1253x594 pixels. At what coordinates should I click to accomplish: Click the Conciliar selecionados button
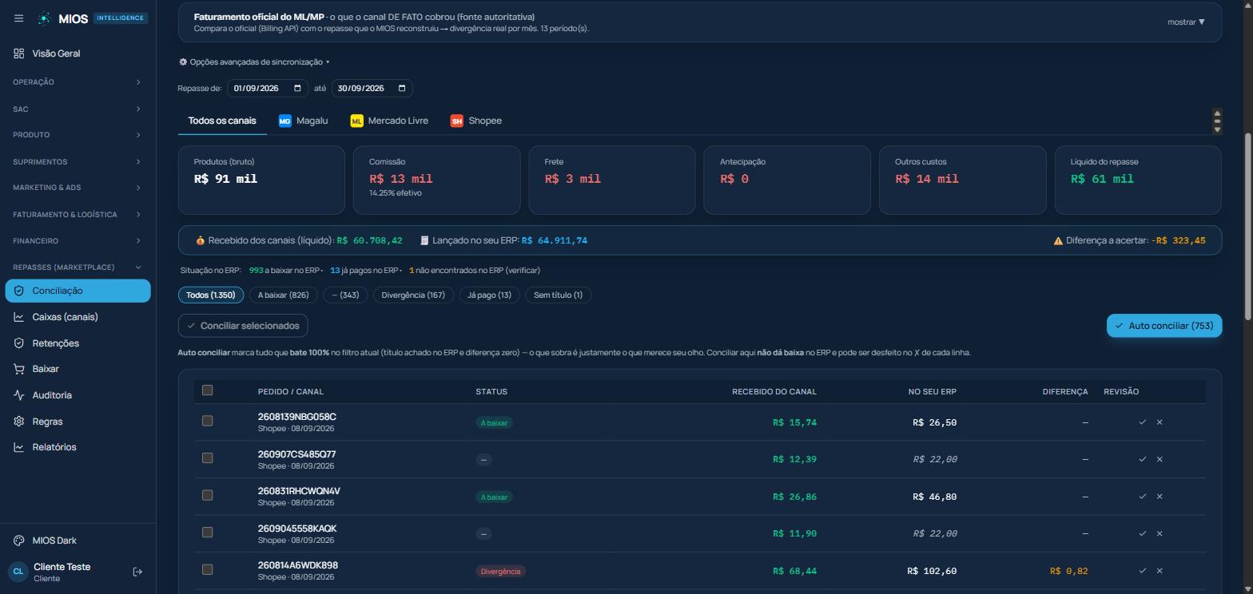[x=243, y=326]
